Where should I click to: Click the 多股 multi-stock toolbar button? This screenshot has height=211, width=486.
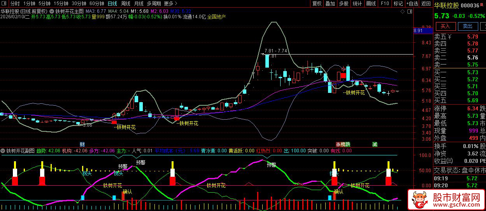pyautogui.click(x=344, y=3)
